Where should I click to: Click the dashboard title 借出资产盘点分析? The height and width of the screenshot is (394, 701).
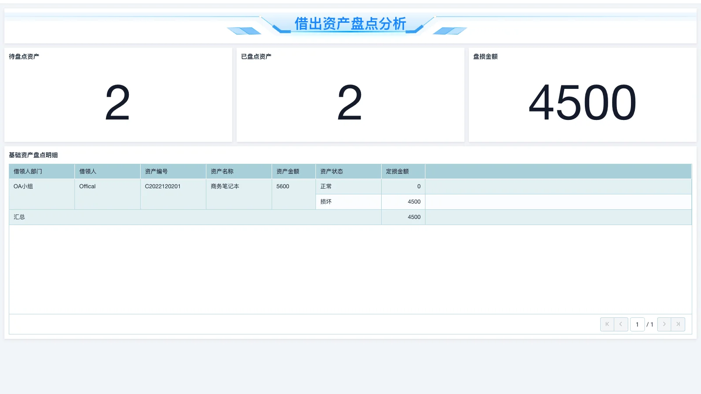pos(350,24)
